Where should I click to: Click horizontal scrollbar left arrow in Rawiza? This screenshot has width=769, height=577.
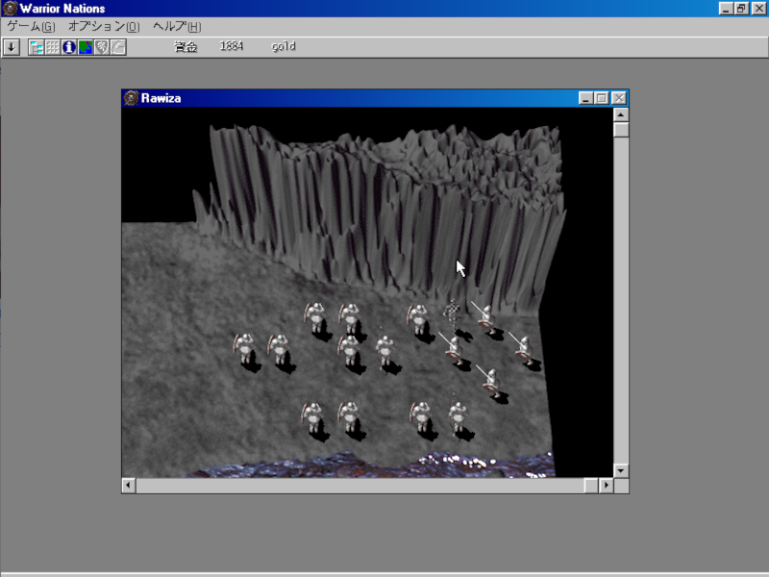(x=129, y=486)
